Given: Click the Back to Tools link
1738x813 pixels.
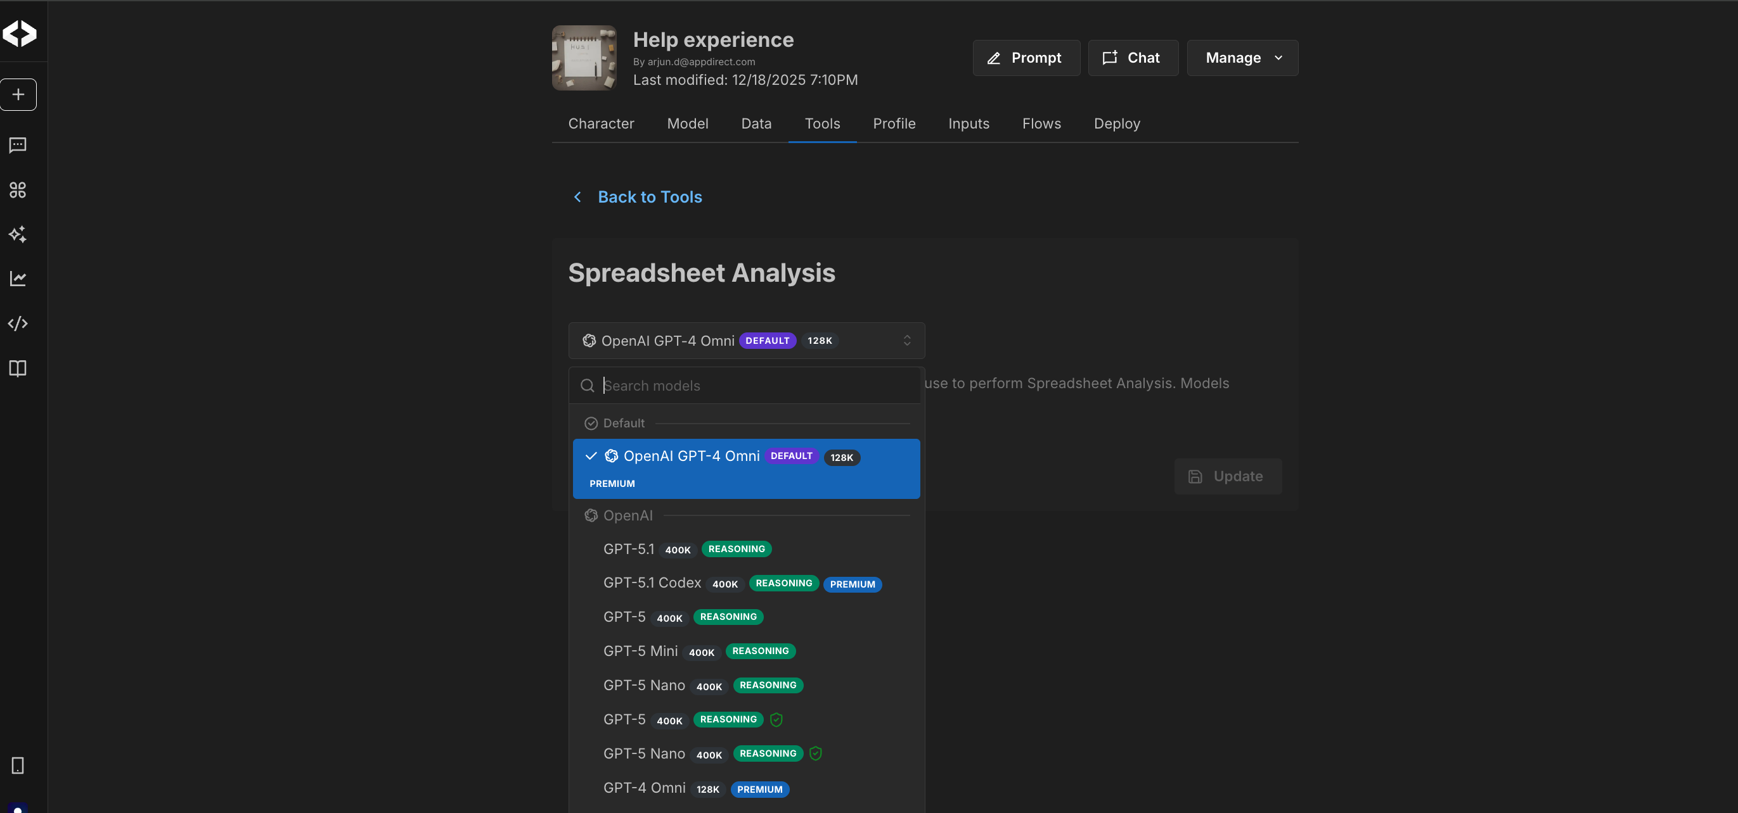Looking at the screenshot, I should (x=648, y=197).
